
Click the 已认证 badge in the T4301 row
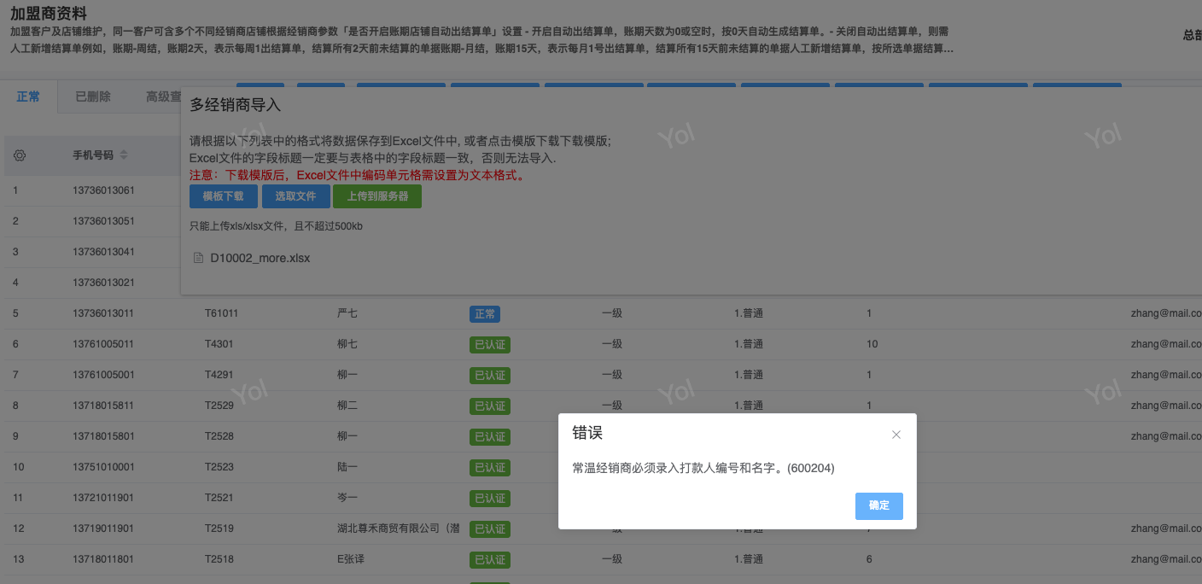point(490,344)
